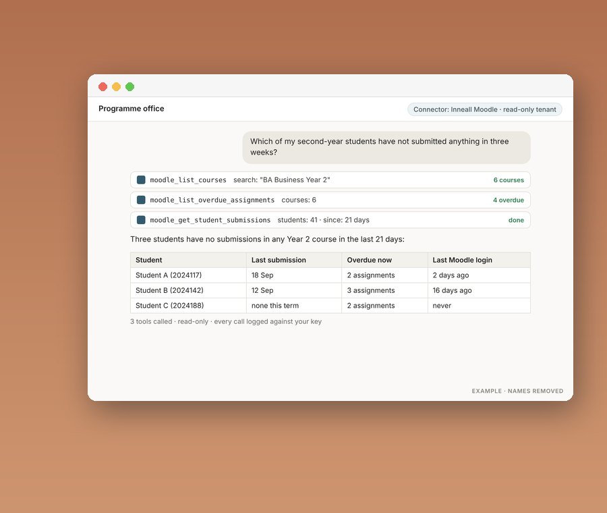Click the Last Moodle login column header

479,260
